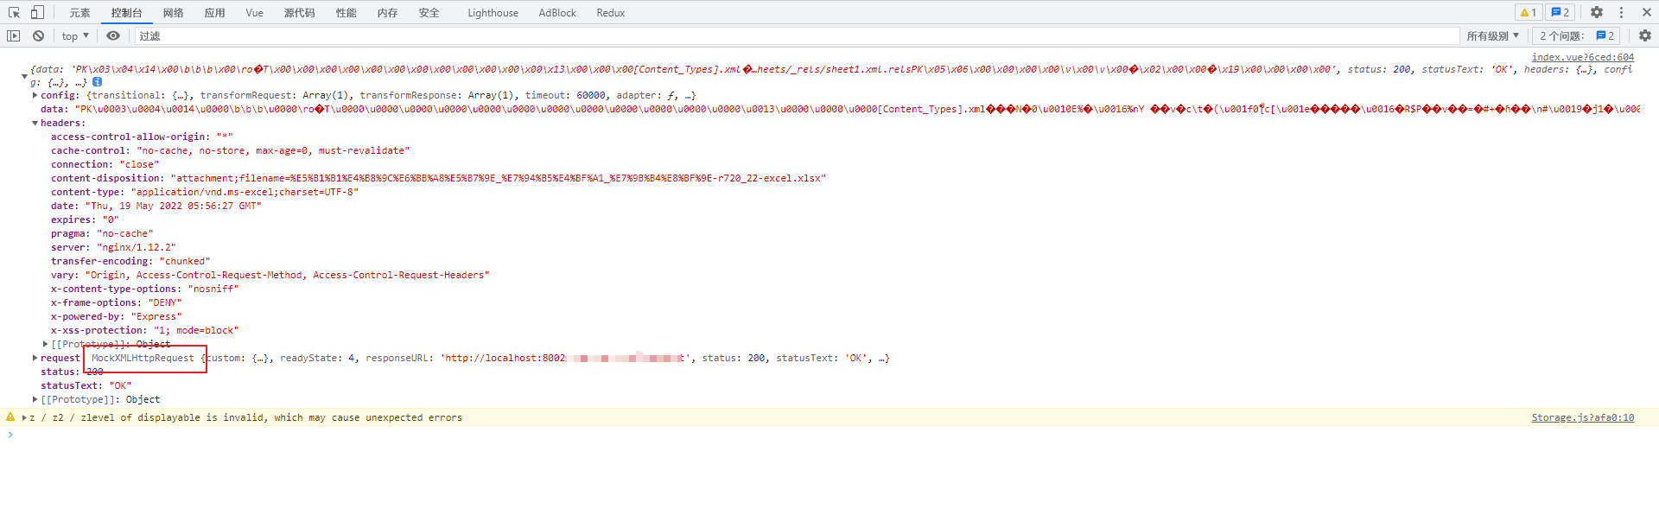
Task: Open the 安全 tab
Action: point(429,12)
